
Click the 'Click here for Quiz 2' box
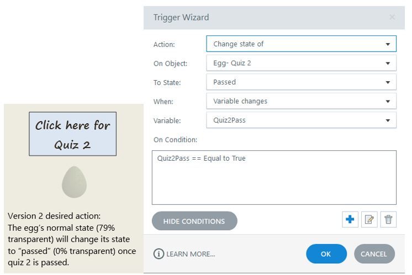click(72, 135)
